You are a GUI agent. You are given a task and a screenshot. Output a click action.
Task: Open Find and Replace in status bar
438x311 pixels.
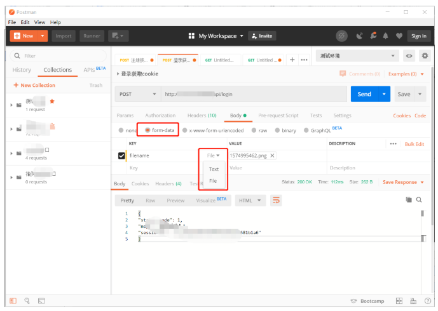click(27, 301)
